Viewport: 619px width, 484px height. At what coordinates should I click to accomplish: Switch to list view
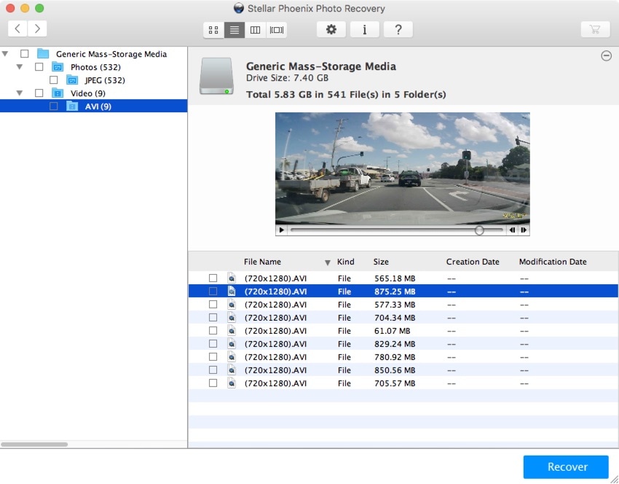pos(234,30)
